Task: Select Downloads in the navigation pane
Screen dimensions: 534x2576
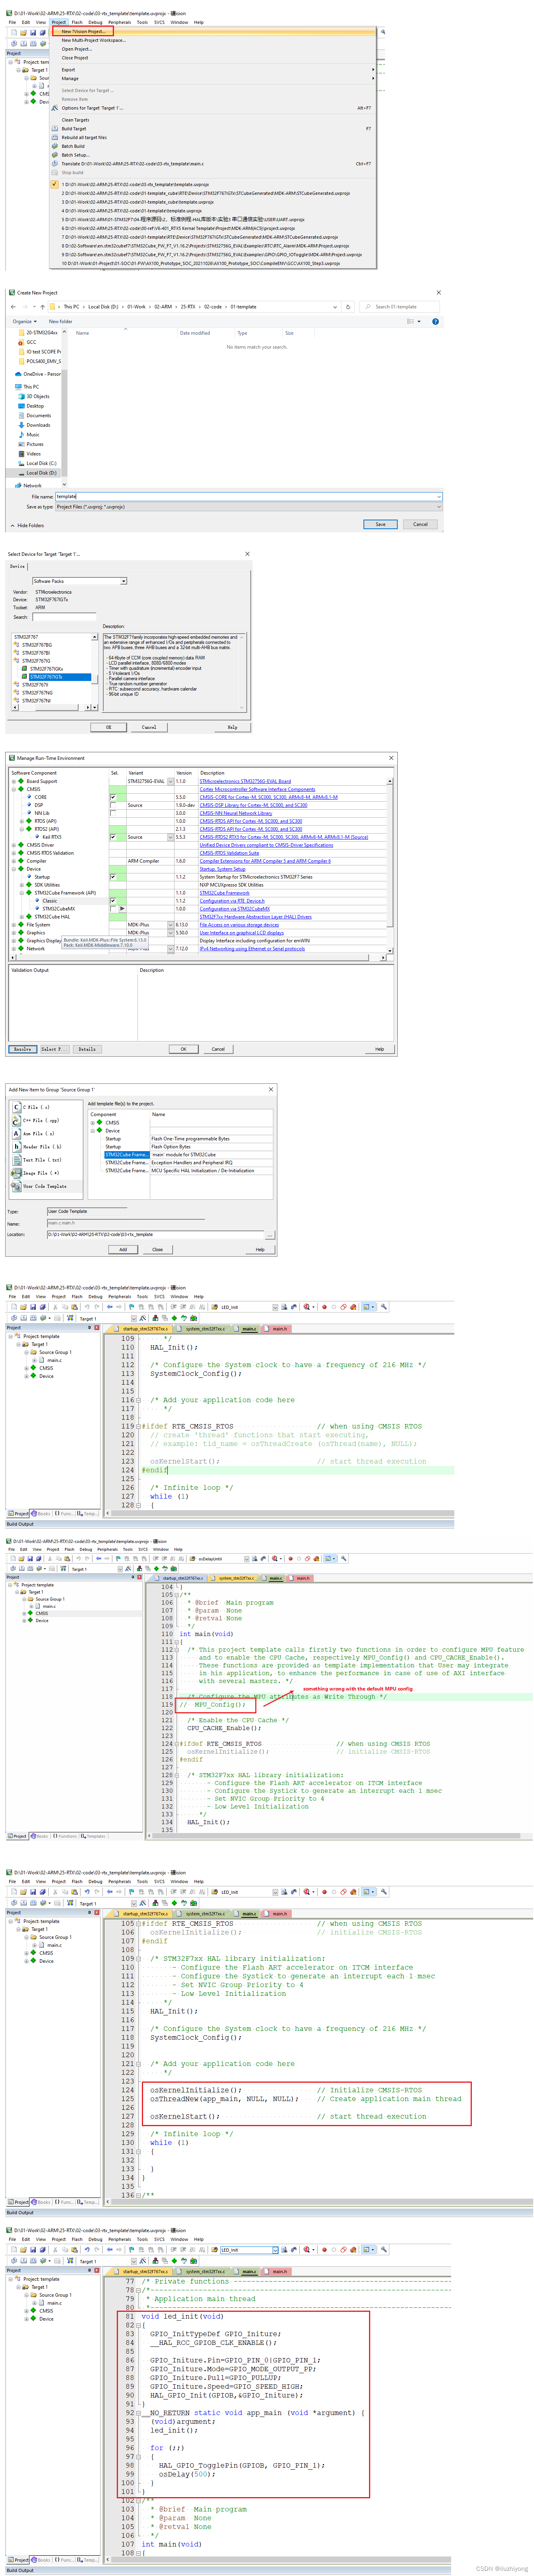Action: pyautogui.click(x=38, y=425)
